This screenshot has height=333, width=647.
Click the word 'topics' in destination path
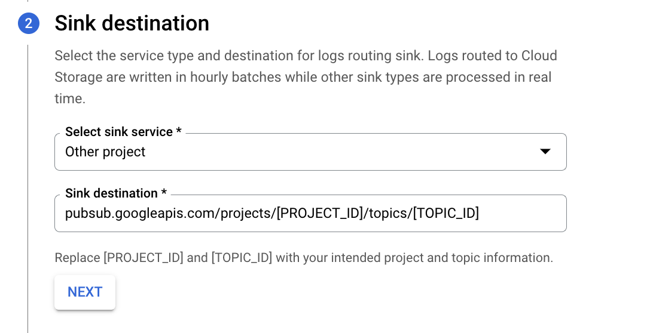(x=390, y=213)
